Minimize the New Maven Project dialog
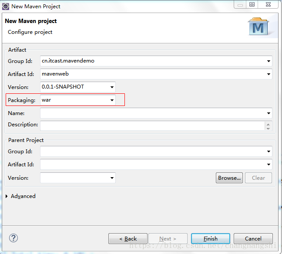The width and height of the screenshot is (282, 254). click(x=240, y=4)
